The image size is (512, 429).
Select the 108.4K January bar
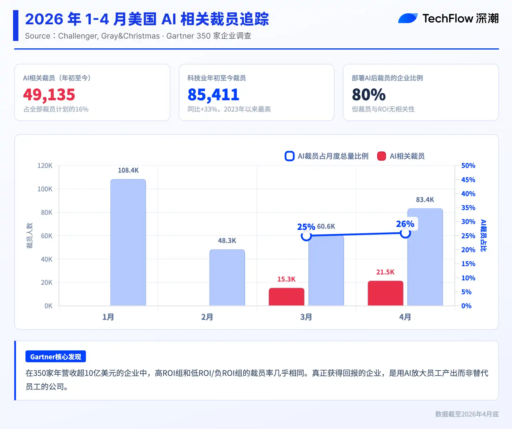point(128,242)
